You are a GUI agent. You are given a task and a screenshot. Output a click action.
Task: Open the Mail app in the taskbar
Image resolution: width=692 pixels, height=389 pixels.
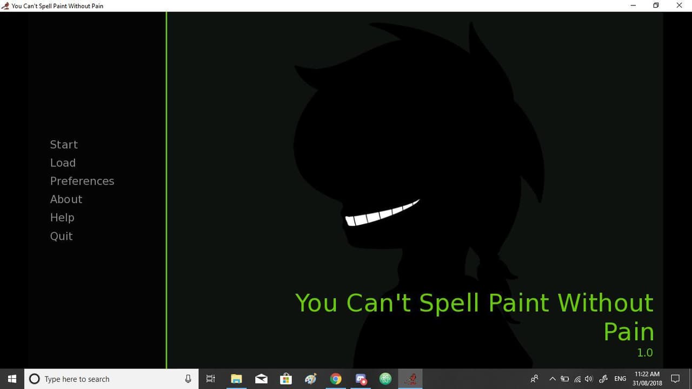(261, 379)
